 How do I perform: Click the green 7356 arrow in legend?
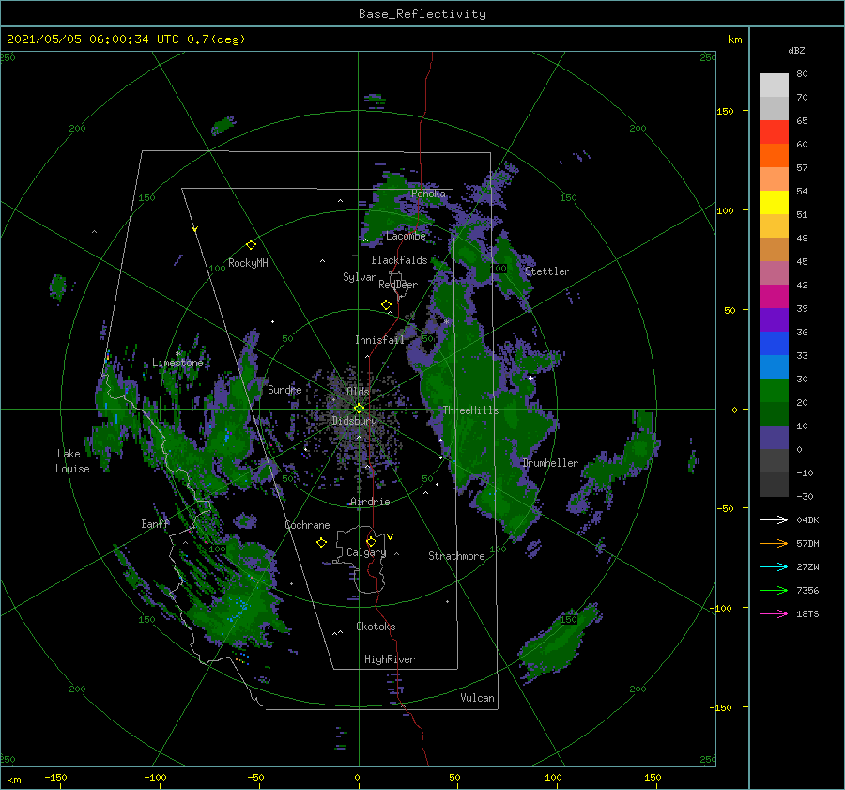tap(774, 591)
